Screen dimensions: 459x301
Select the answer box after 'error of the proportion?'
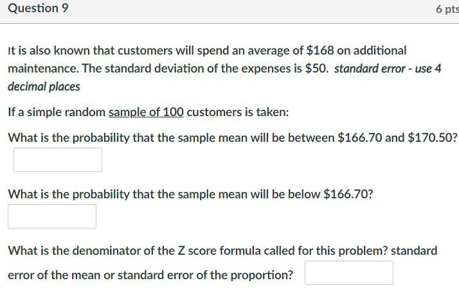coord(349,273)
